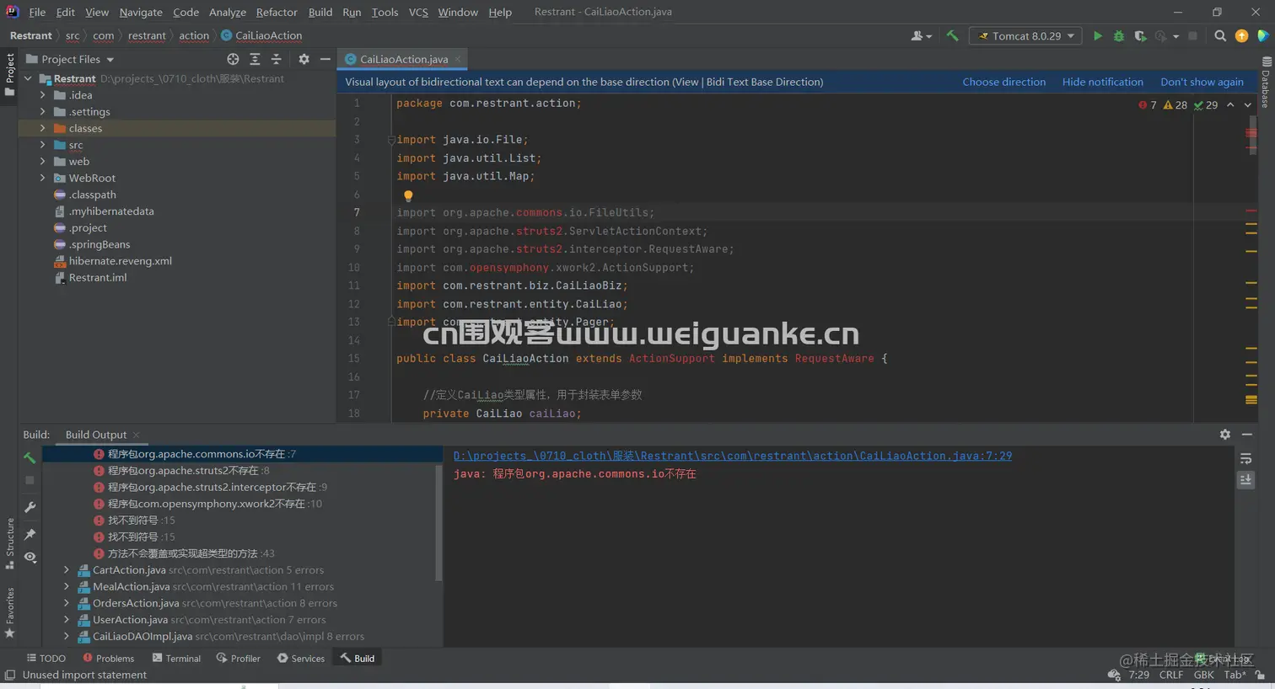Expand all in Project panel
The width and height of the screenshot is (1275, 689).
[255, 59]
